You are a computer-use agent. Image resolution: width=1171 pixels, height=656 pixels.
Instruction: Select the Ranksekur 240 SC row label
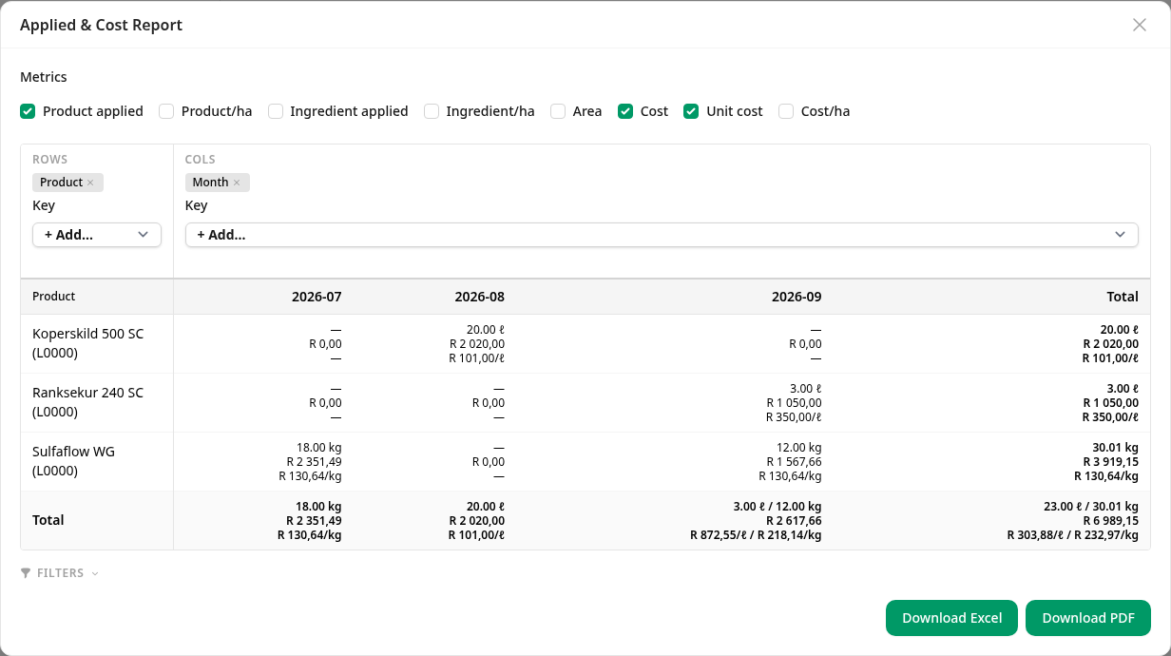88,403
